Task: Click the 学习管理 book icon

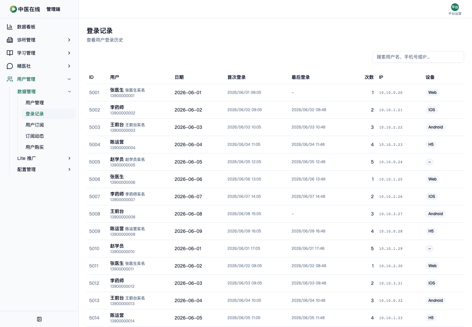Action: tap(10, 53)
